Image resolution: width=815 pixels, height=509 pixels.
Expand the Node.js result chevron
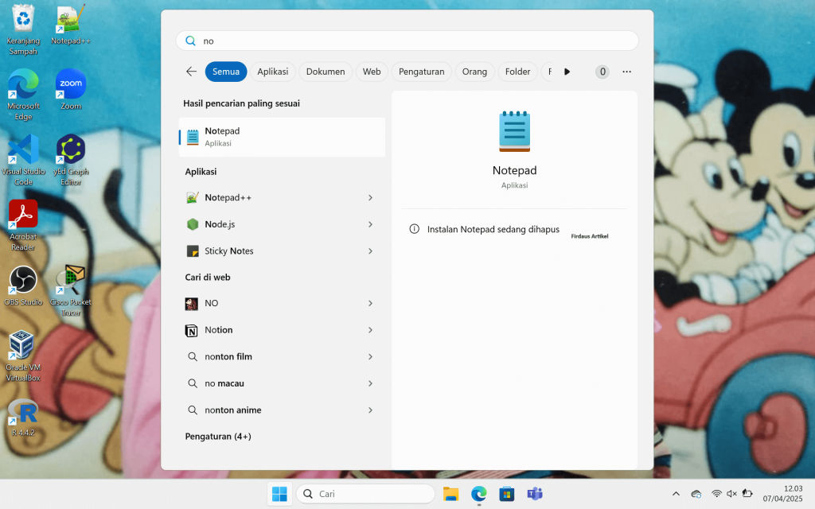point(370,224)
